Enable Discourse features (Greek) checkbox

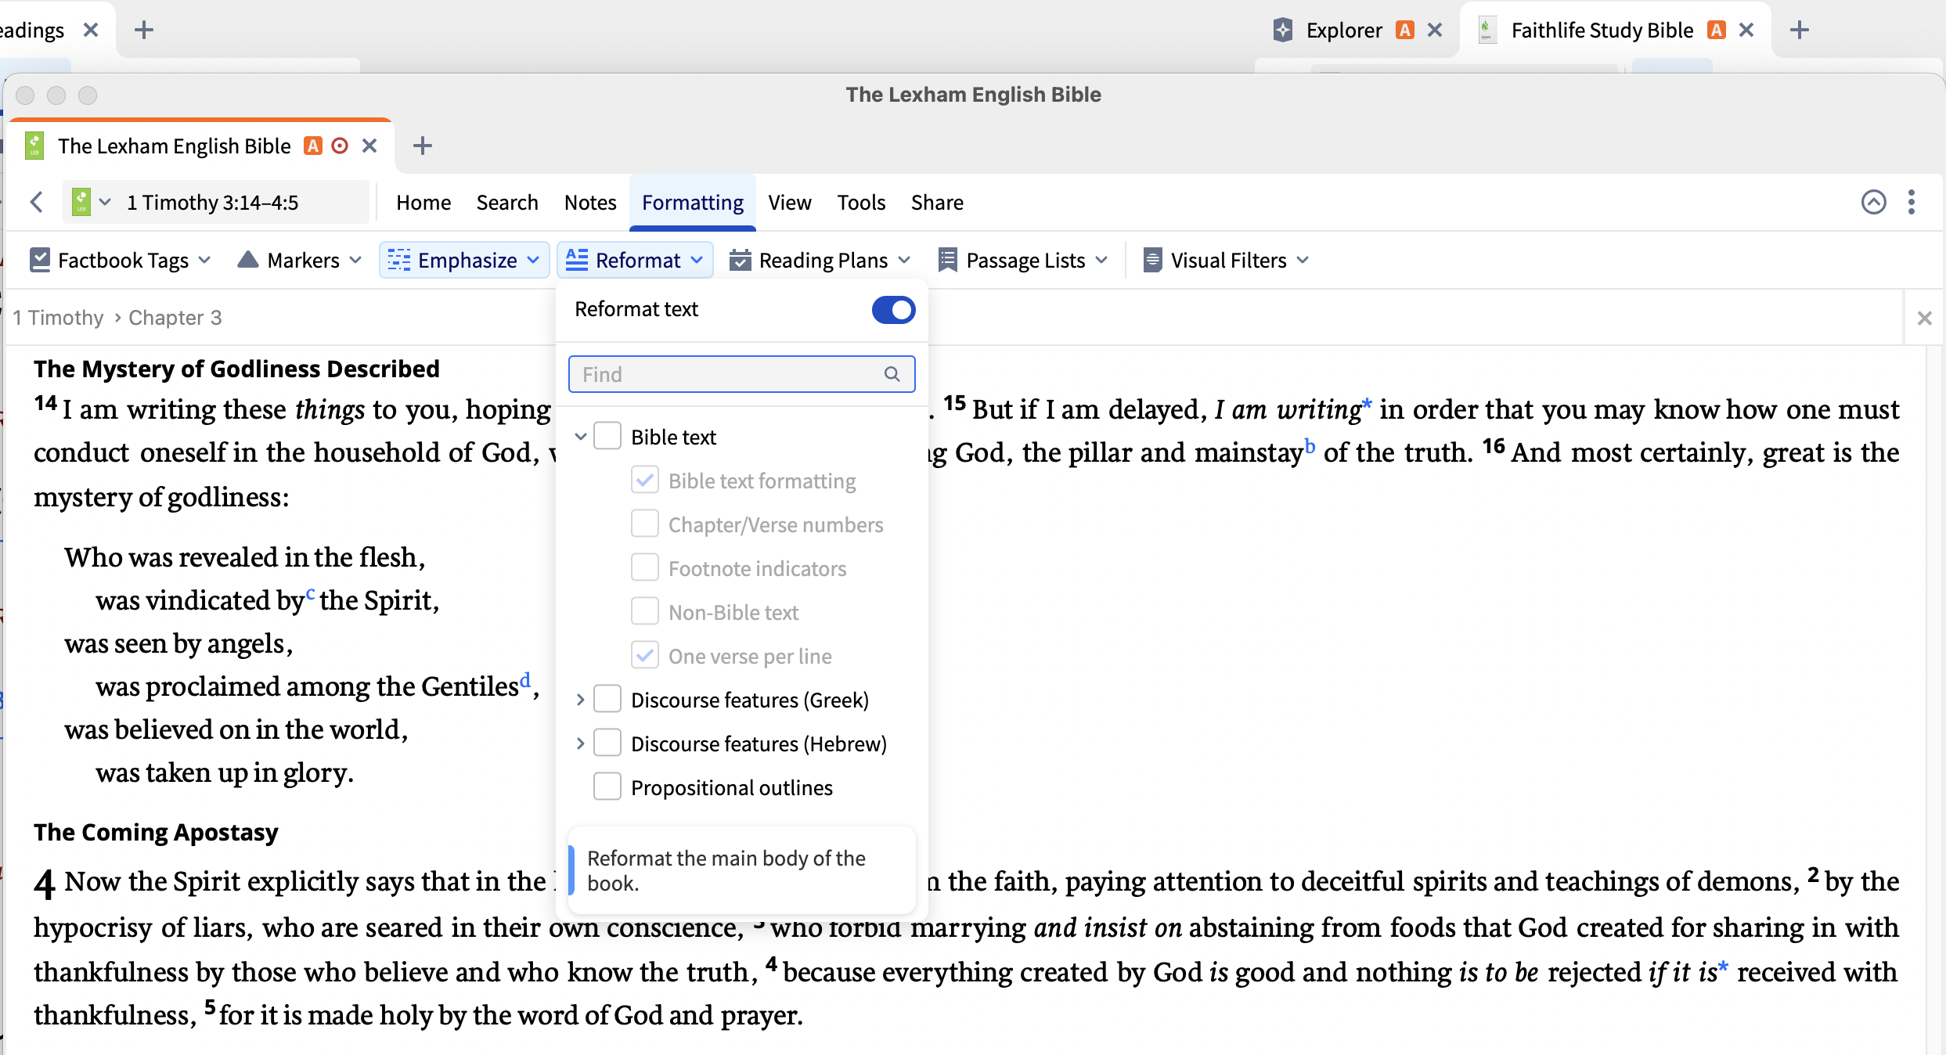[x=607, y=699]
